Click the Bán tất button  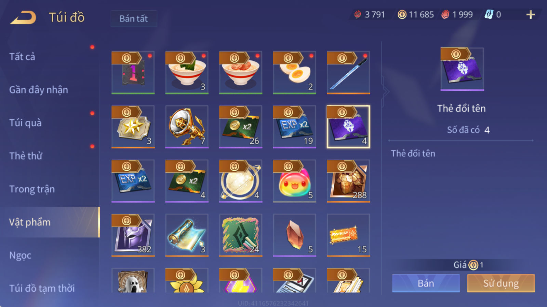(134, 18)
